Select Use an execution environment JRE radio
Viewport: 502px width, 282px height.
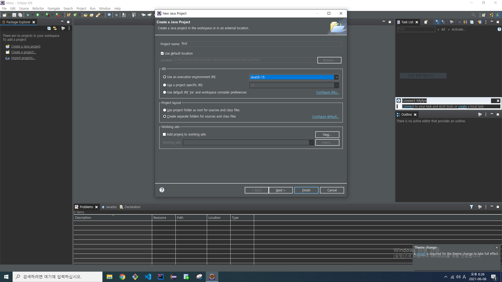(164, 77)
